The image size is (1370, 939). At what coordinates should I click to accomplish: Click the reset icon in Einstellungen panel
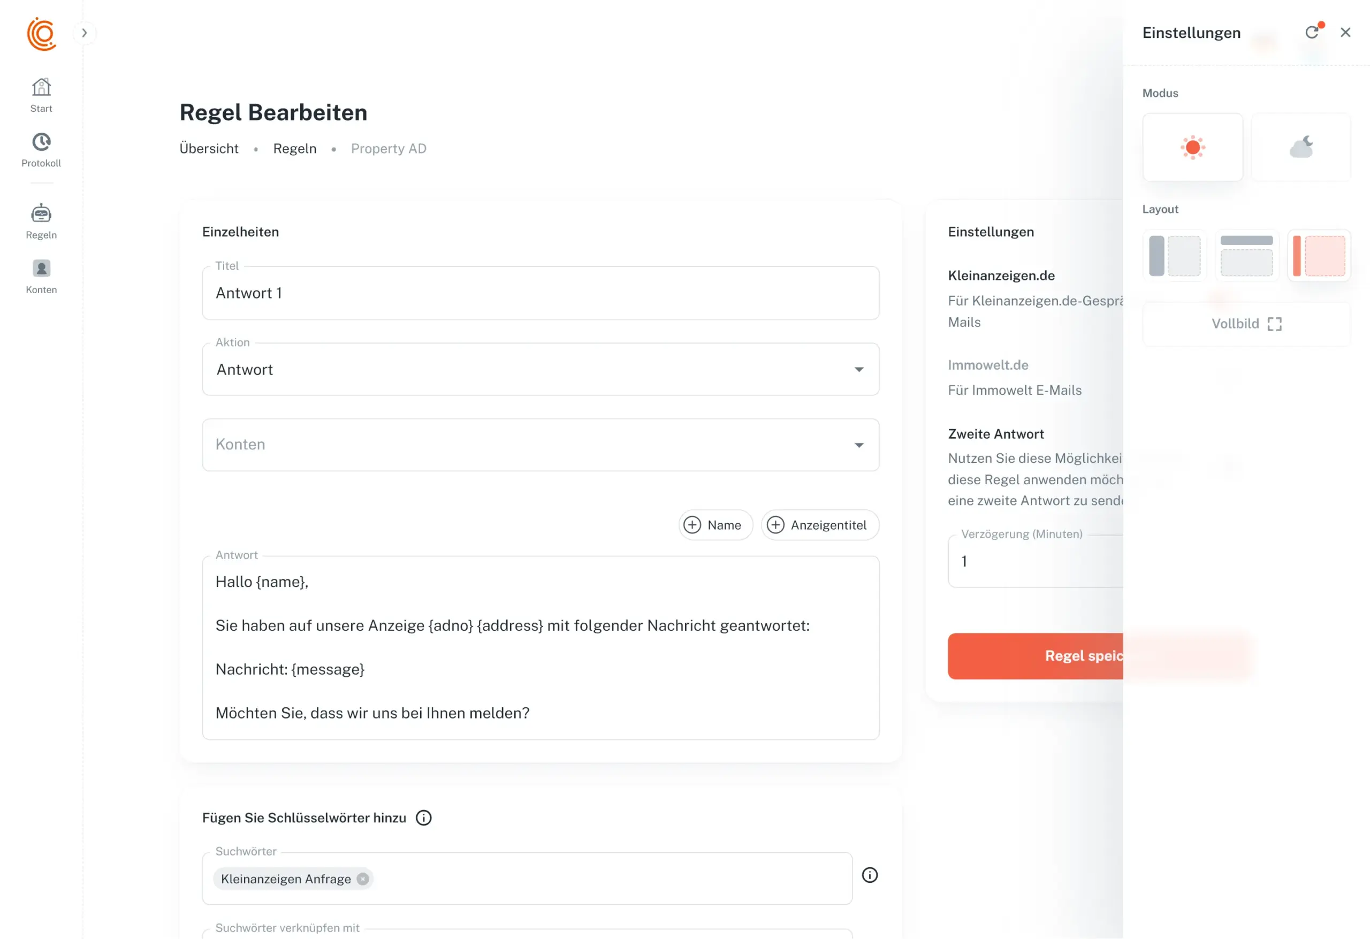coord(1311,33)
